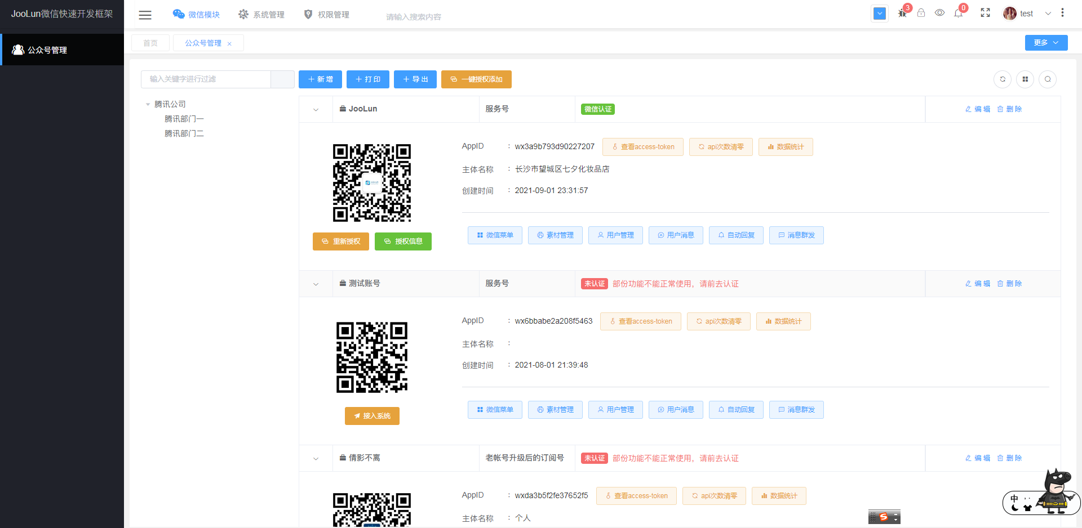
Task: Click the 导出 button
Action: [x=415, y=79]
